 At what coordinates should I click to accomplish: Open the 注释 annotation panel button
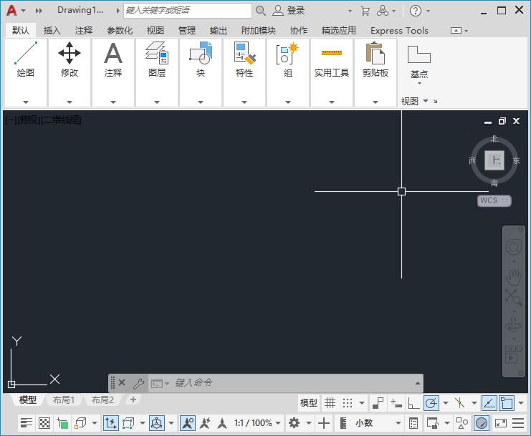pos(113,72)
